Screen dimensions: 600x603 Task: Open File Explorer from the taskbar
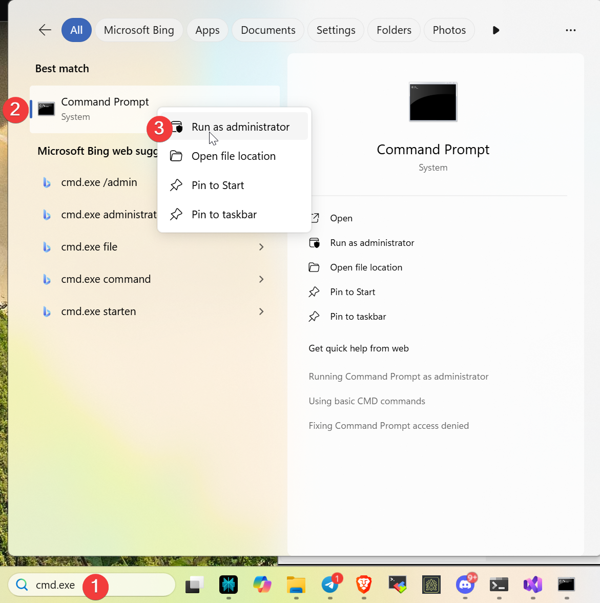[296, 585]
